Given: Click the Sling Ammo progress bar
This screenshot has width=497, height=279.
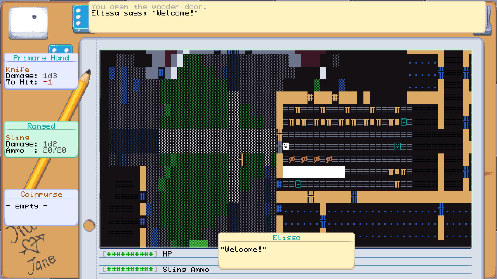Looking at the screenshot, I should 130,269.
